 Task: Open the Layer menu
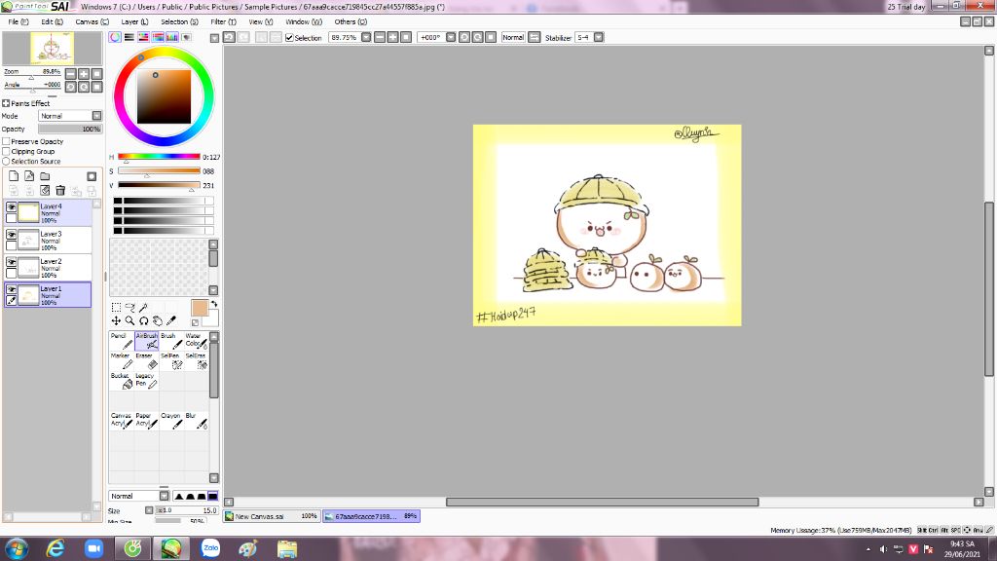(134, 21)
